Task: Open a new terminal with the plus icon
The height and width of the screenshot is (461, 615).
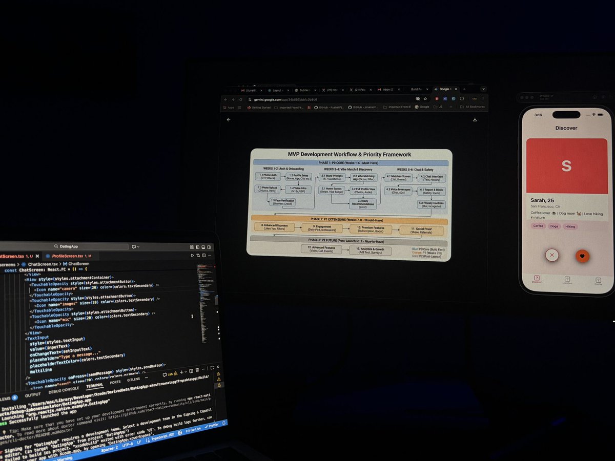Action: [x=181, y=372]
